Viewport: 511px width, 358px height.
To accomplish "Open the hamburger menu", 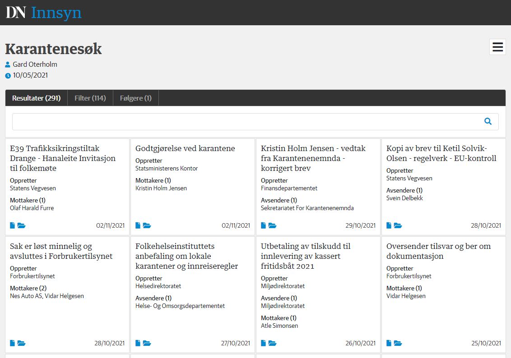I will pos(497,47).
